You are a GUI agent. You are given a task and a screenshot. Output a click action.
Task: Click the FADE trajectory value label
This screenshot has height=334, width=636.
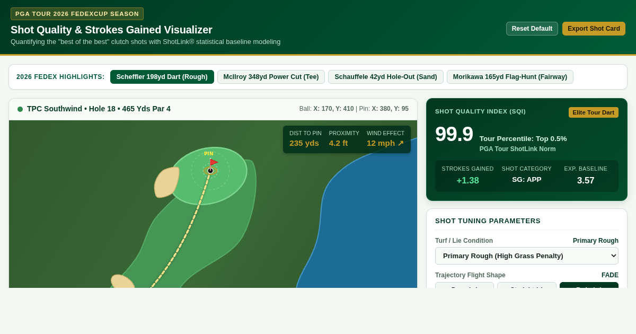[x=610, y=275]
